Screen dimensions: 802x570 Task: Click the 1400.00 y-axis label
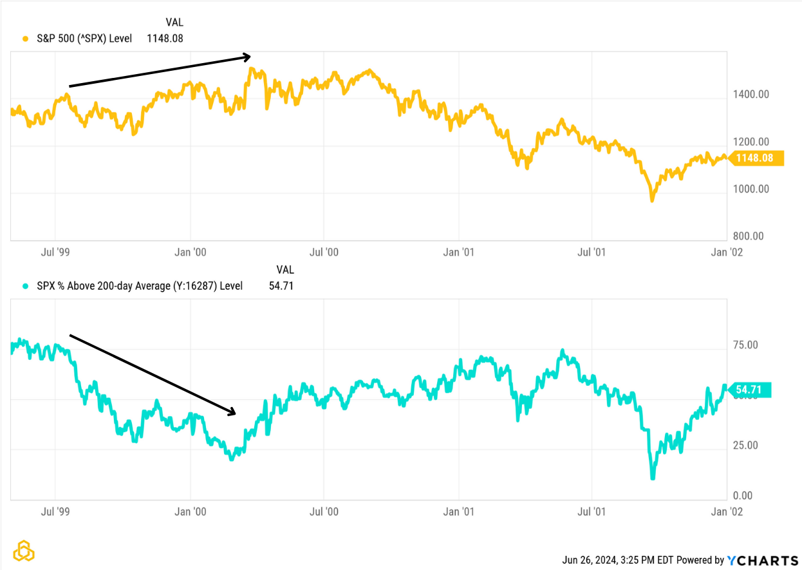coord(750,95)
